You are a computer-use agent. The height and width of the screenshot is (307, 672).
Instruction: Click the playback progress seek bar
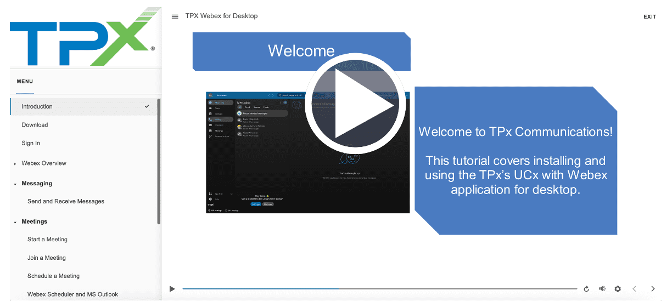point(379,288)
